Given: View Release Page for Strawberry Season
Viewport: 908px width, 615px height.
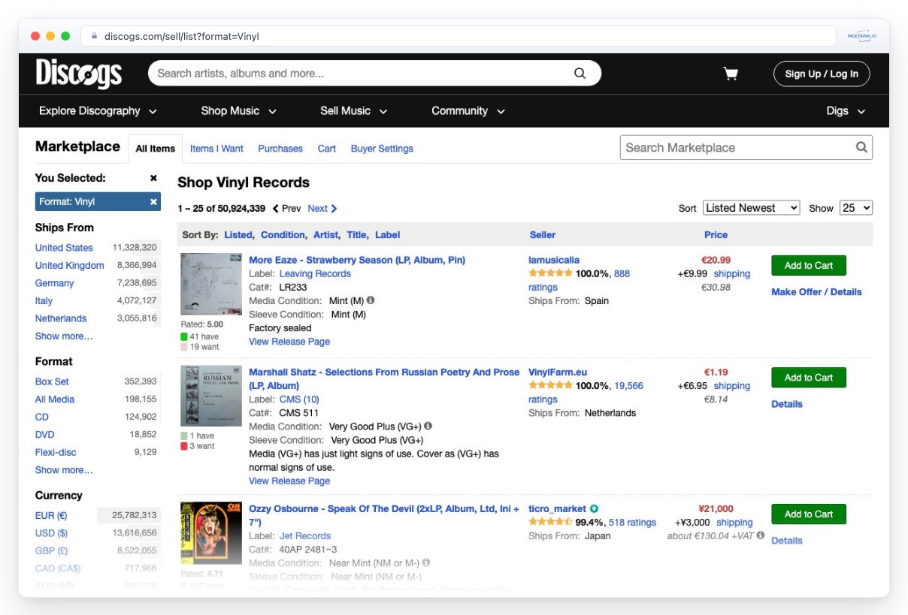Looking at the screenshot, I should coord(289,342).
